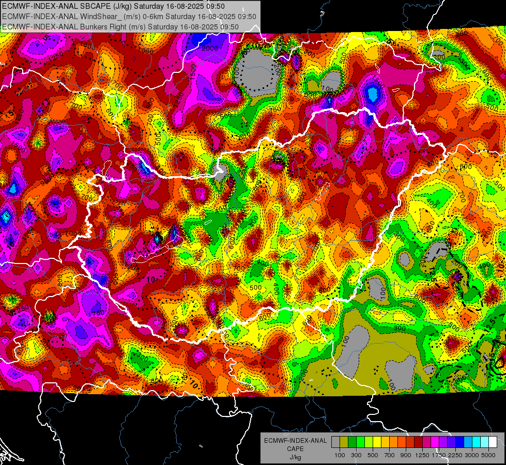Click the 2000 contour label on map
Screen dimensions: 506x465
[x=210, y=49]
